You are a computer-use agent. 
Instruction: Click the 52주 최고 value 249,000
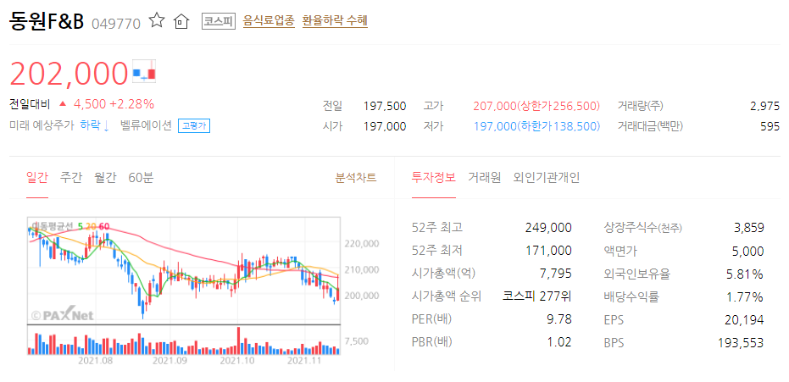[548, 228]
